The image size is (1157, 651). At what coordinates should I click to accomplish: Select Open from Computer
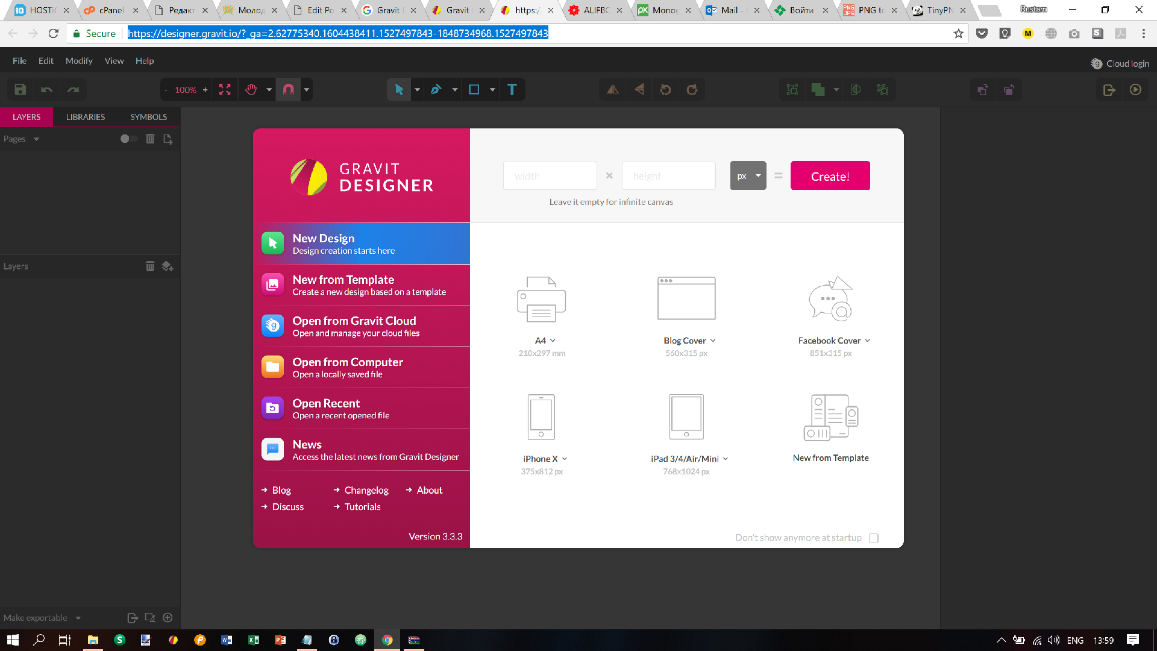[362, 367]
